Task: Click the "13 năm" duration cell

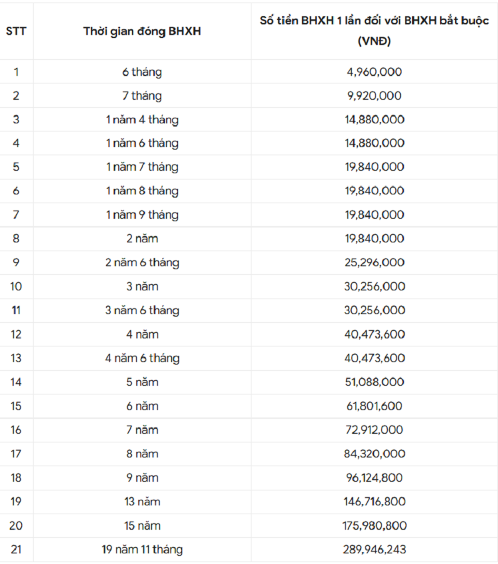Action: (x=142, y=502)
